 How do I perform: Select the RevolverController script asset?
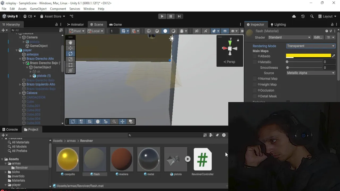tap(203, 159)
